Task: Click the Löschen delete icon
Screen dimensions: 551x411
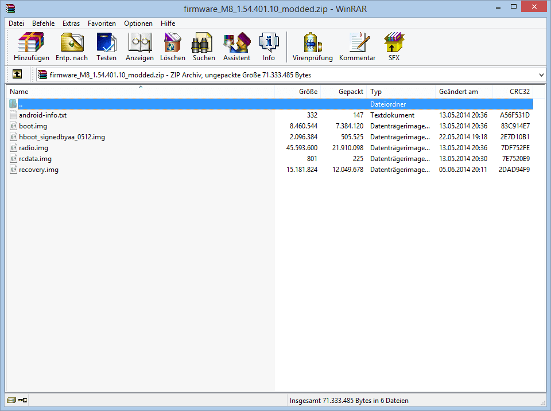Action: point(173,46)
